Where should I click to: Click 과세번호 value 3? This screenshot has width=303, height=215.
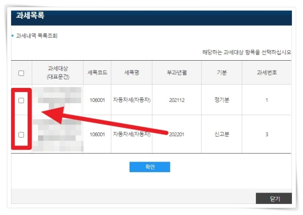point(267,134)
